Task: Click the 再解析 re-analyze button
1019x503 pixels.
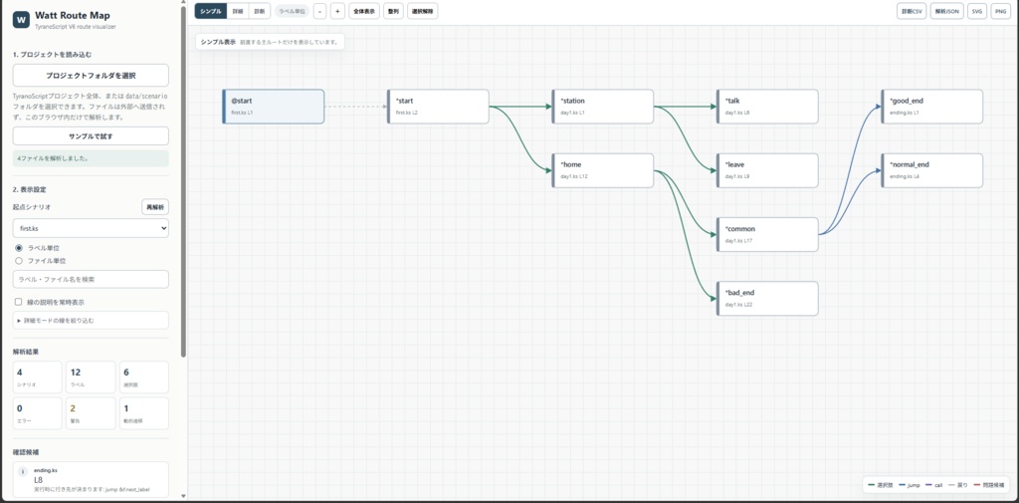Action: coord(155,207)
